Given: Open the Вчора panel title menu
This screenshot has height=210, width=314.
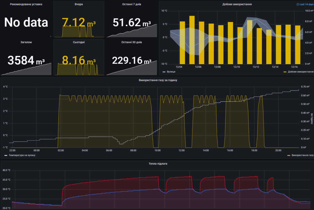Looking at the screenshot, I should [x=79, y=4].
